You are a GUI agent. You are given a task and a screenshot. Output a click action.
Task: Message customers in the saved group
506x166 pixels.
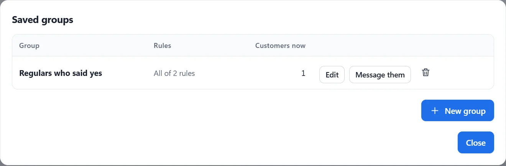[x=380, y=75]
